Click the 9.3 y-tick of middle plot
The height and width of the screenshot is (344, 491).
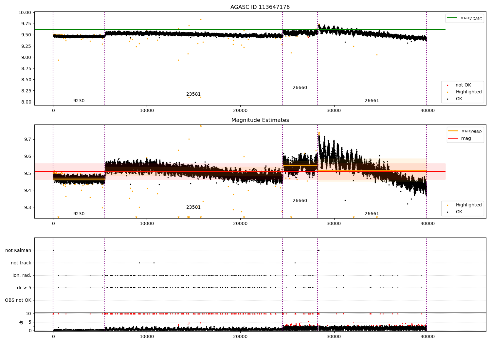tap(27, 207)
